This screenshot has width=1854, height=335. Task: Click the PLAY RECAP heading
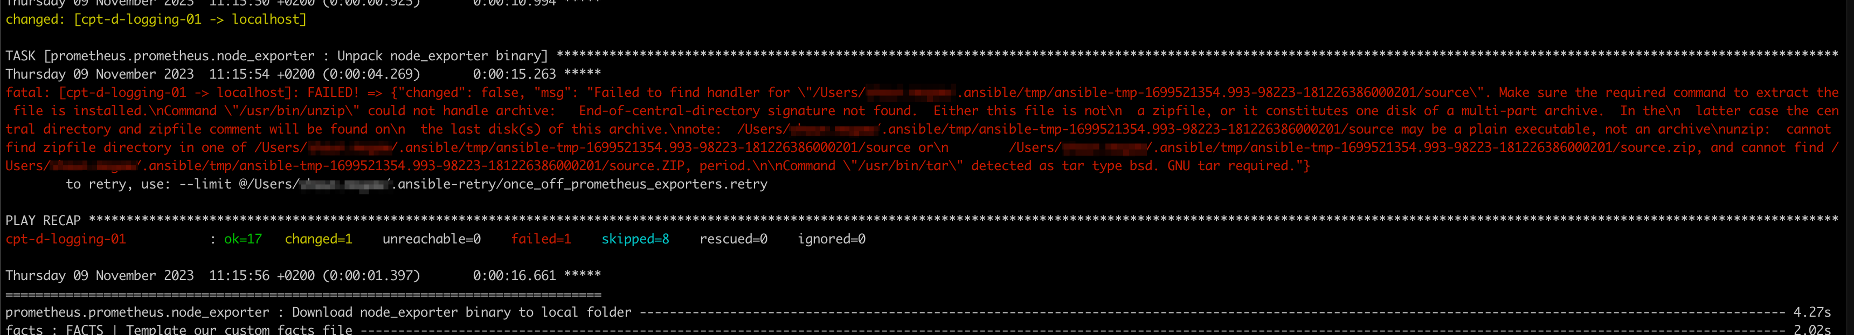point(43,221)
